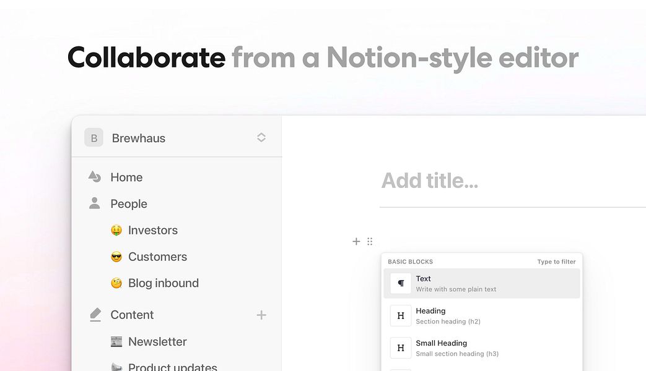Open the Product updates page
The width and height of the screenshot is (646, 371).
[x=173, y=367]
